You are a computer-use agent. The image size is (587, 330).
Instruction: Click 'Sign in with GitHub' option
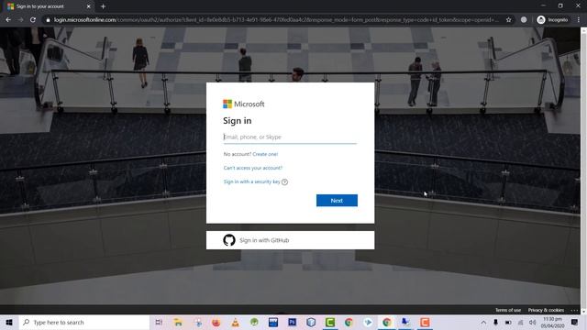pyautogui.click(x=290, y=240)
